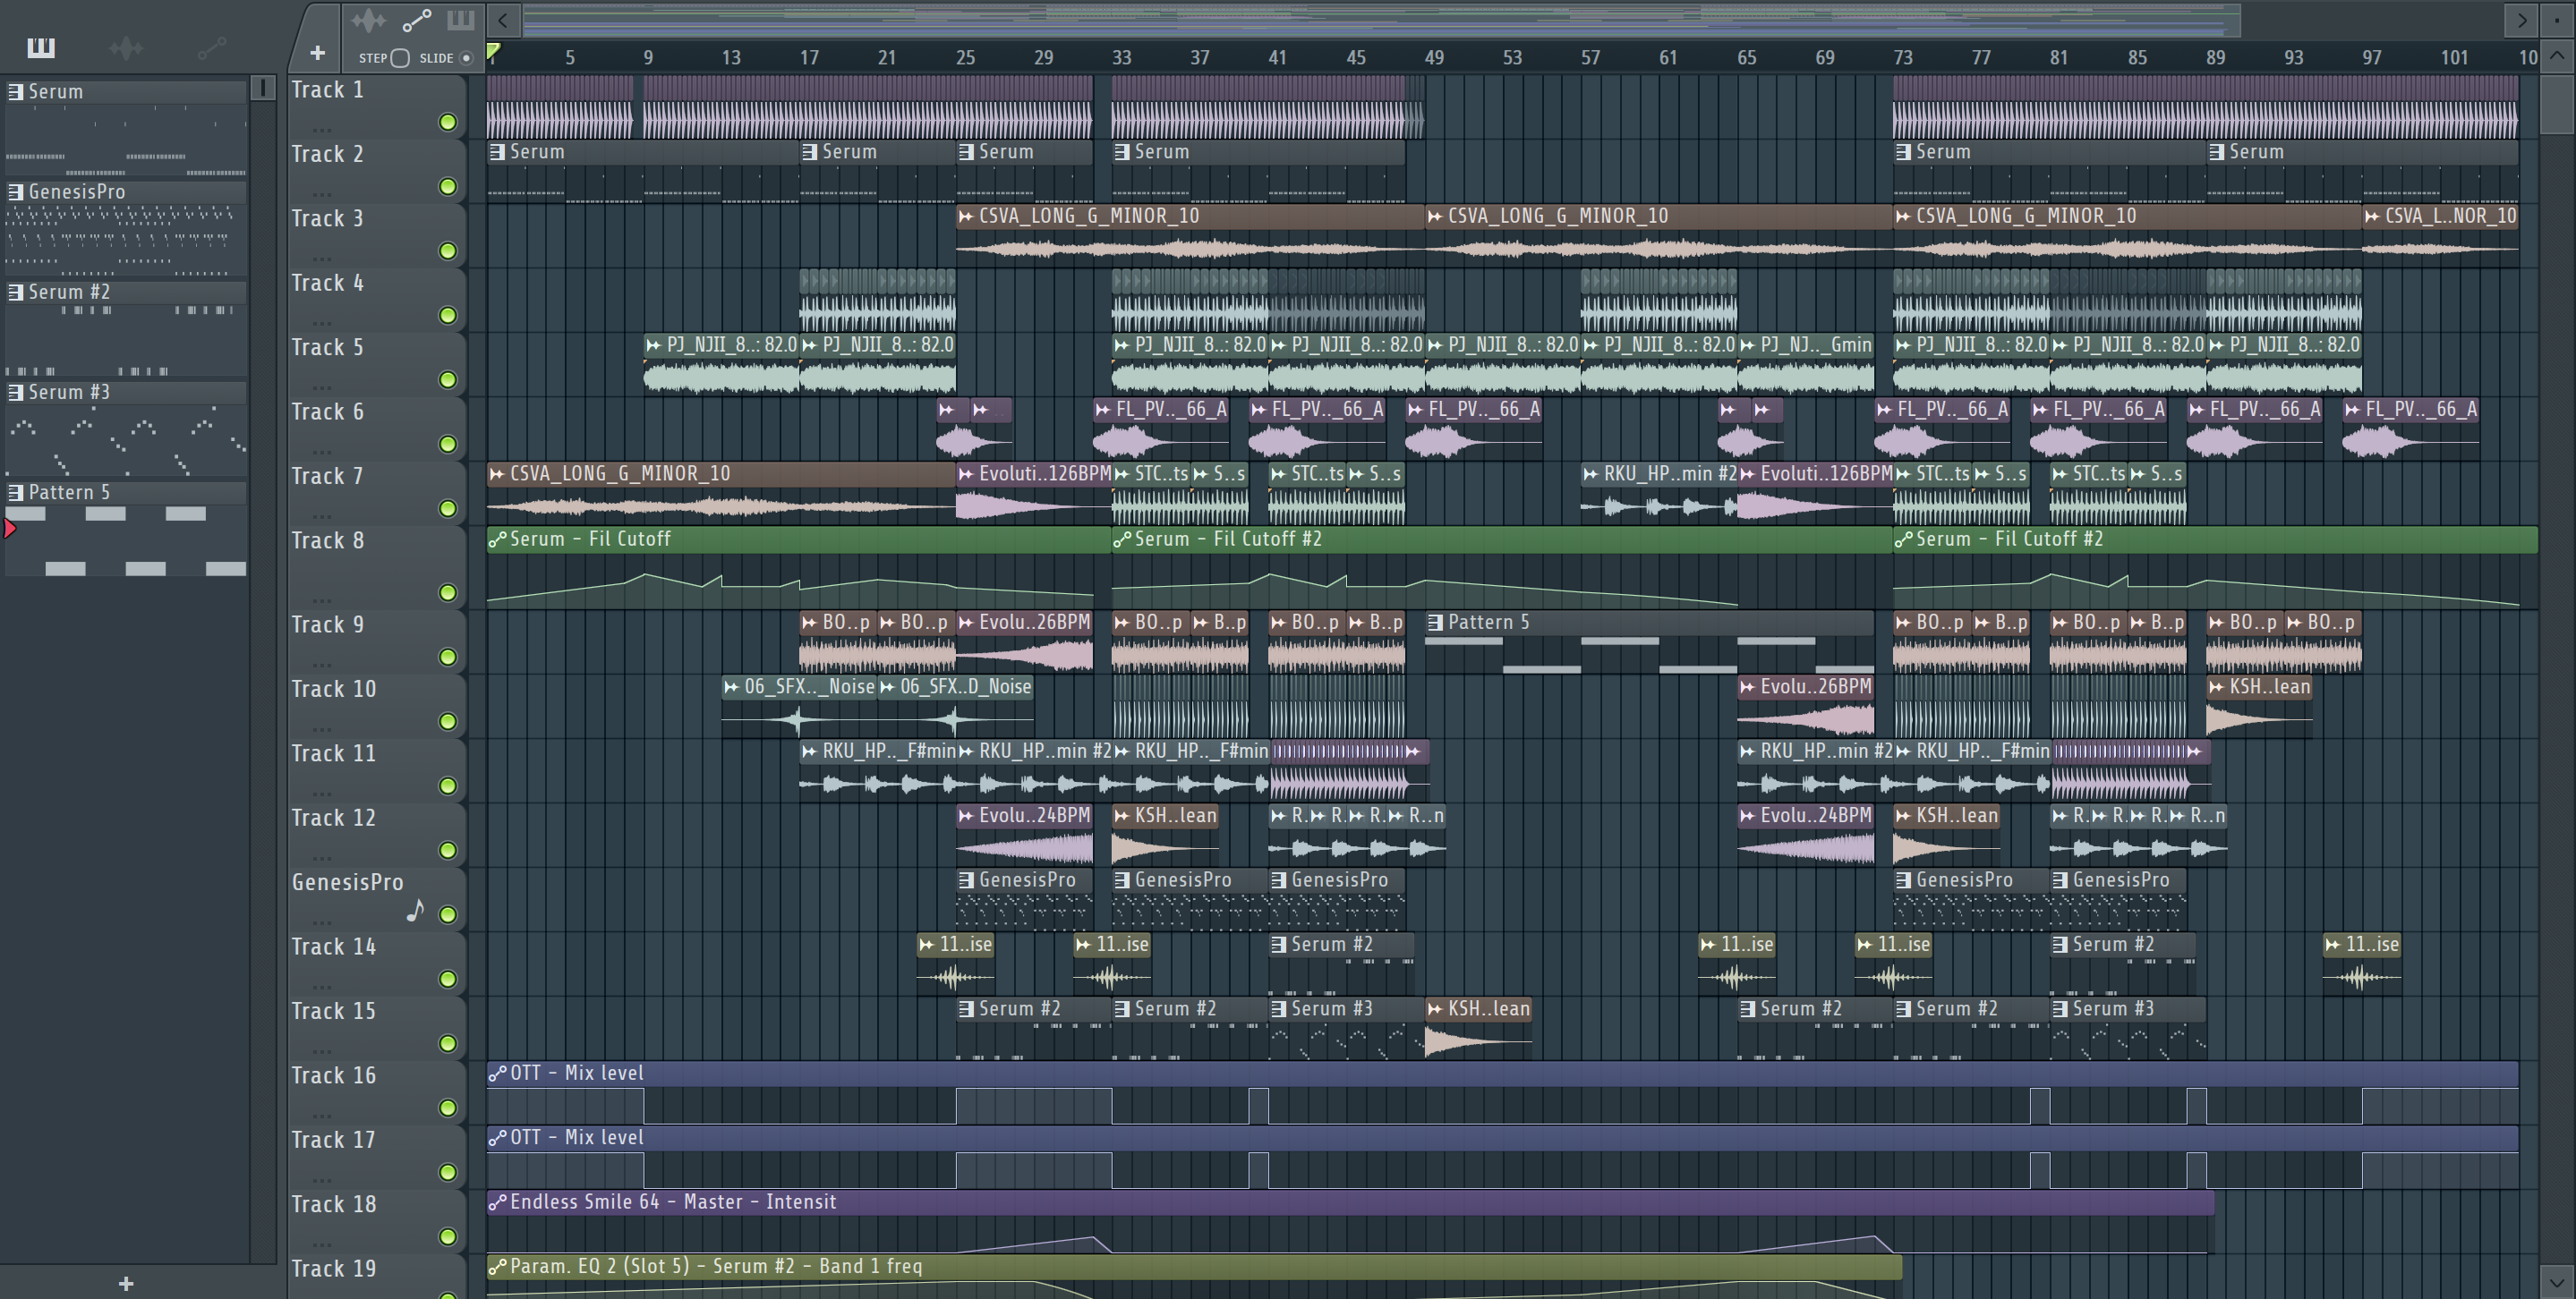Mute the GenesisPro track with its green LED
Image resolution: width=2576 pixels, height=1299 pixels.
pyautogui.click(x=448, y=914)
